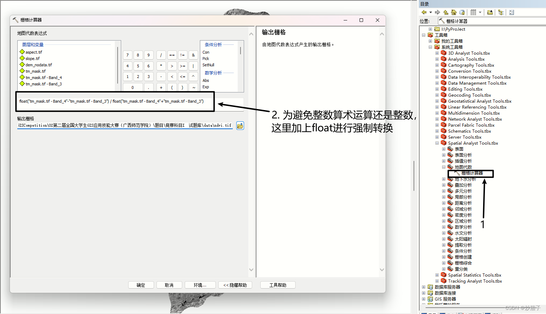Insert equals comparison == operator
This screenshot has height=314, width=546.
click(x=172, y=55)
